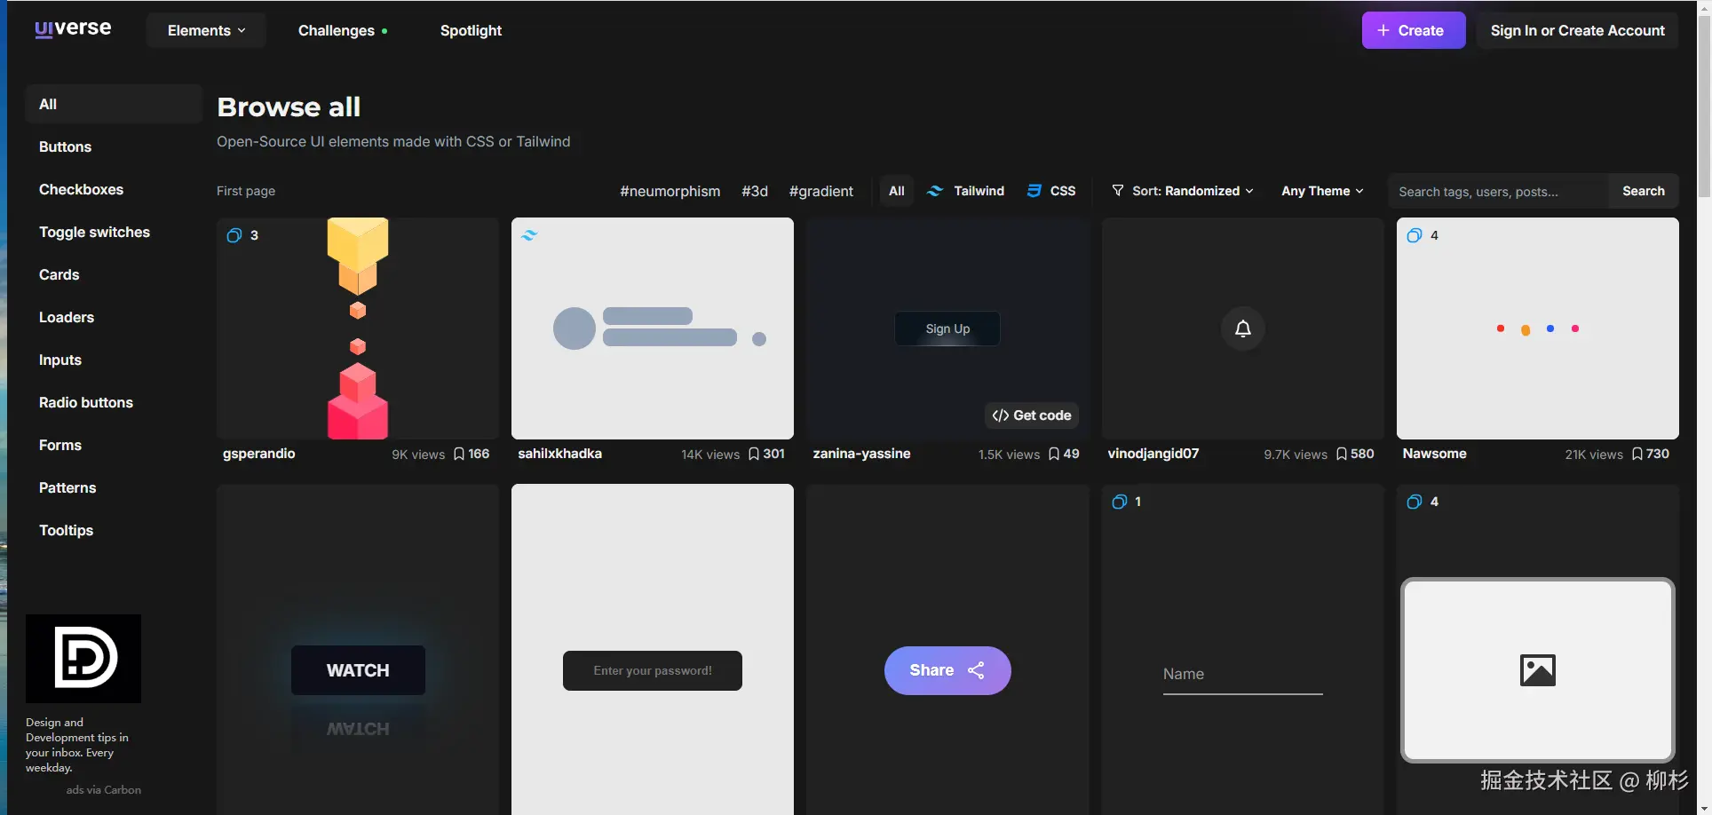1712x815 pixels.
Task: Click variations icon on gsperandio card
Action: 234,235
